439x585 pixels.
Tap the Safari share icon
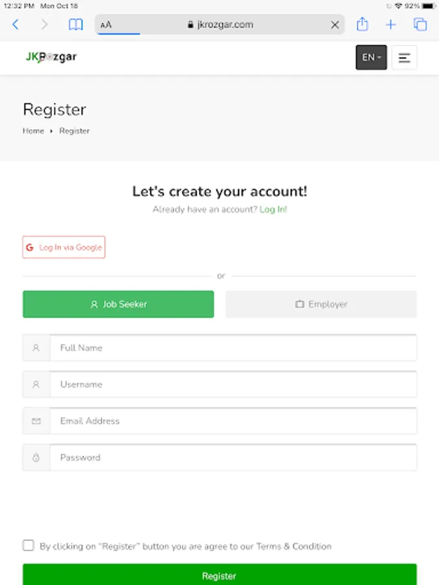tap(362, 25)
